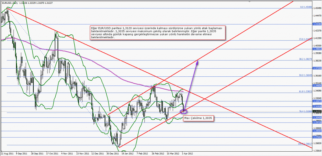Click the 1.26830 price axis value
The image size is (322, 156).
coord(318,143)
